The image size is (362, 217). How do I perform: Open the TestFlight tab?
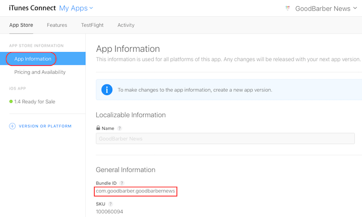pyautogui.click(x=92, y=25)
